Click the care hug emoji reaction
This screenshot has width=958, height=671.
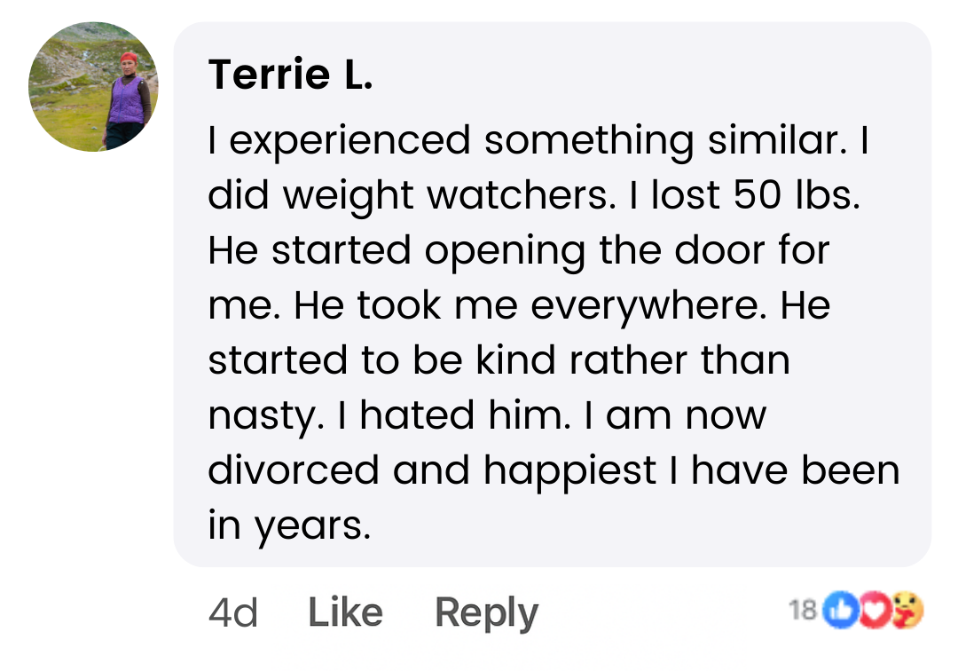point(907,609)
